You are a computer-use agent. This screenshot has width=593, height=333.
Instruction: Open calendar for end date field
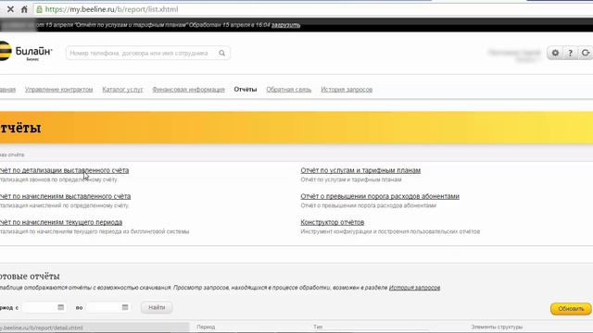[x=125, y=307]
